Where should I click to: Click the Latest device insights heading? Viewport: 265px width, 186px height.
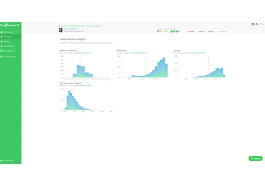point(73,39)
